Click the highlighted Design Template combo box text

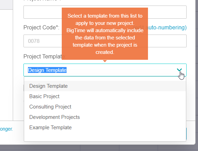click(47, 70)
